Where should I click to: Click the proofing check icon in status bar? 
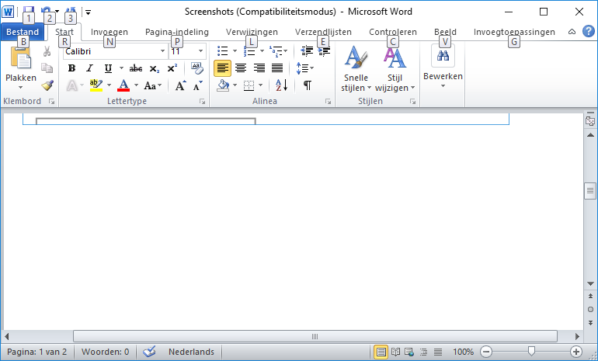pos(149,352)
